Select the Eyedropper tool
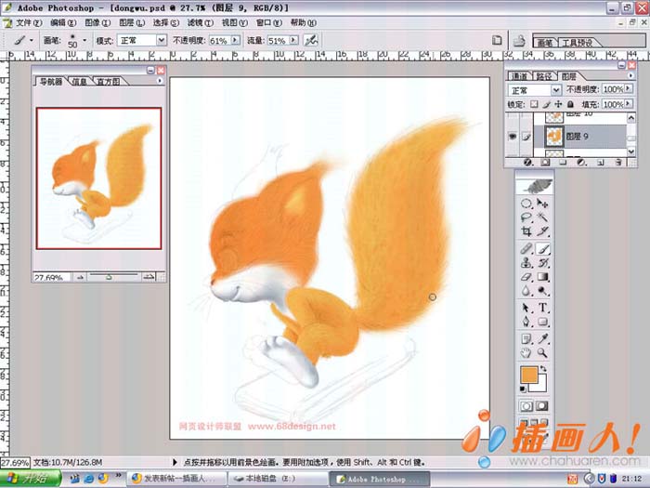The width and height of the screenshot is (650, 488). coord(542,339)
